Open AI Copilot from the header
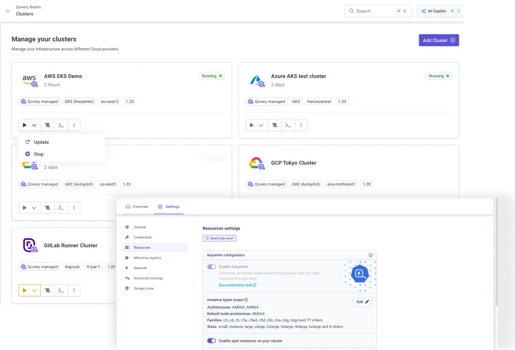The height and width of the screenshot is (350, 515). (440, 11)
